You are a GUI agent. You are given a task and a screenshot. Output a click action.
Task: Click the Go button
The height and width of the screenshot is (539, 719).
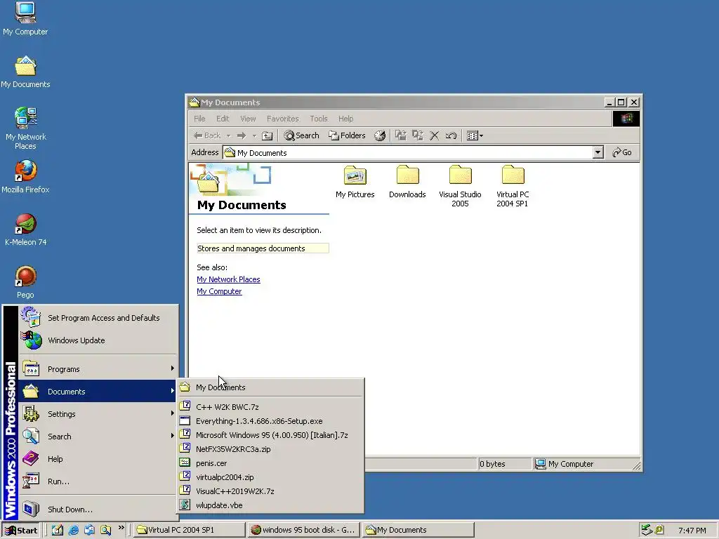[622, 152]
